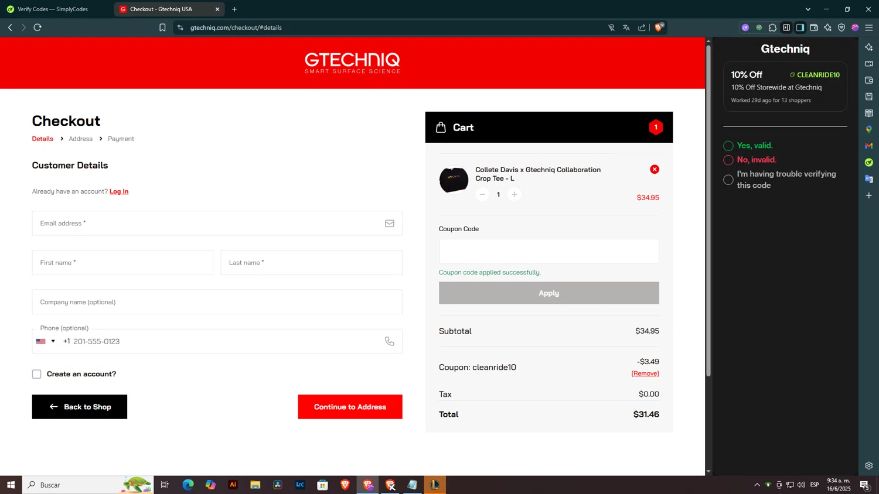
Task: Click Back to Shop button
Action: pos(80,407)
